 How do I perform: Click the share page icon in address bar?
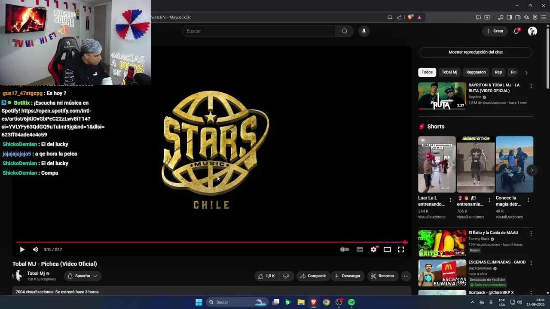tap(400, 17)
